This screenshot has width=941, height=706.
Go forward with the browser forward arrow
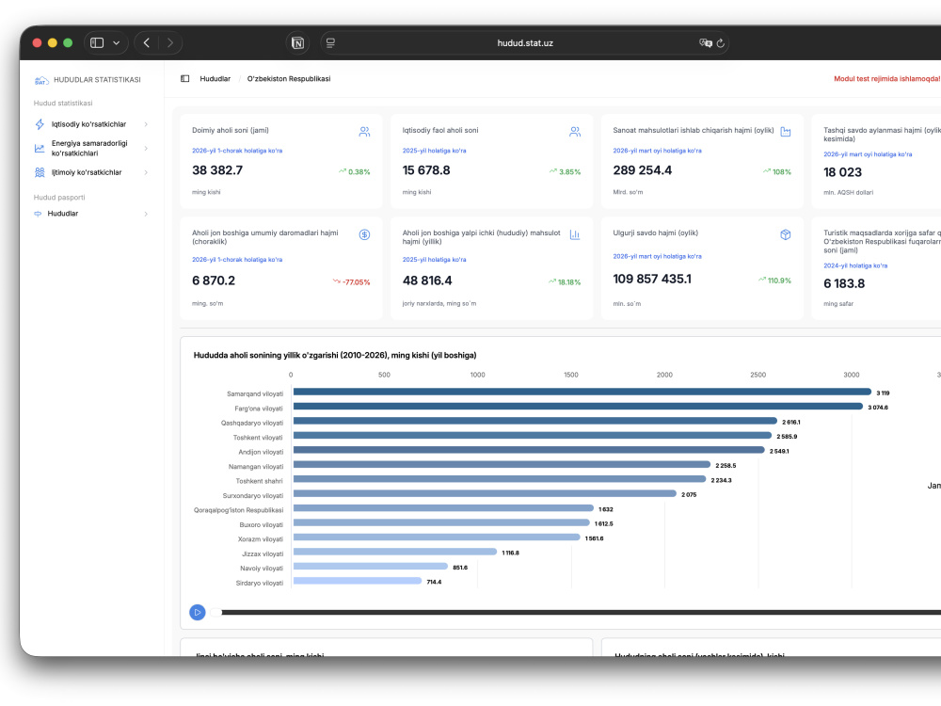170,42
